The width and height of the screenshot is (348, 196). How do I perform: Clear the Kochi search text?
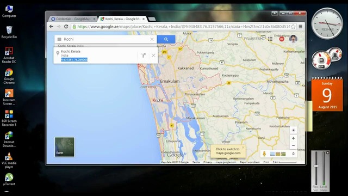[x=152, y=39]
